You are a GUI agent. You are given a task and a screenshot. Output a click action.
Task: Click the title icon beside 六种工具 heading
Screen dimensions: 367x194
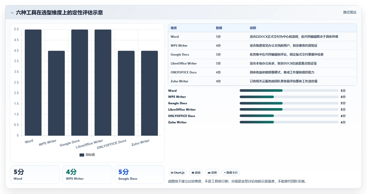(12, 12)
